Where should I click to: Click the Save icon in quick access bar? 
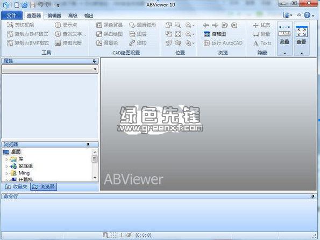click(x=33, y=5)
